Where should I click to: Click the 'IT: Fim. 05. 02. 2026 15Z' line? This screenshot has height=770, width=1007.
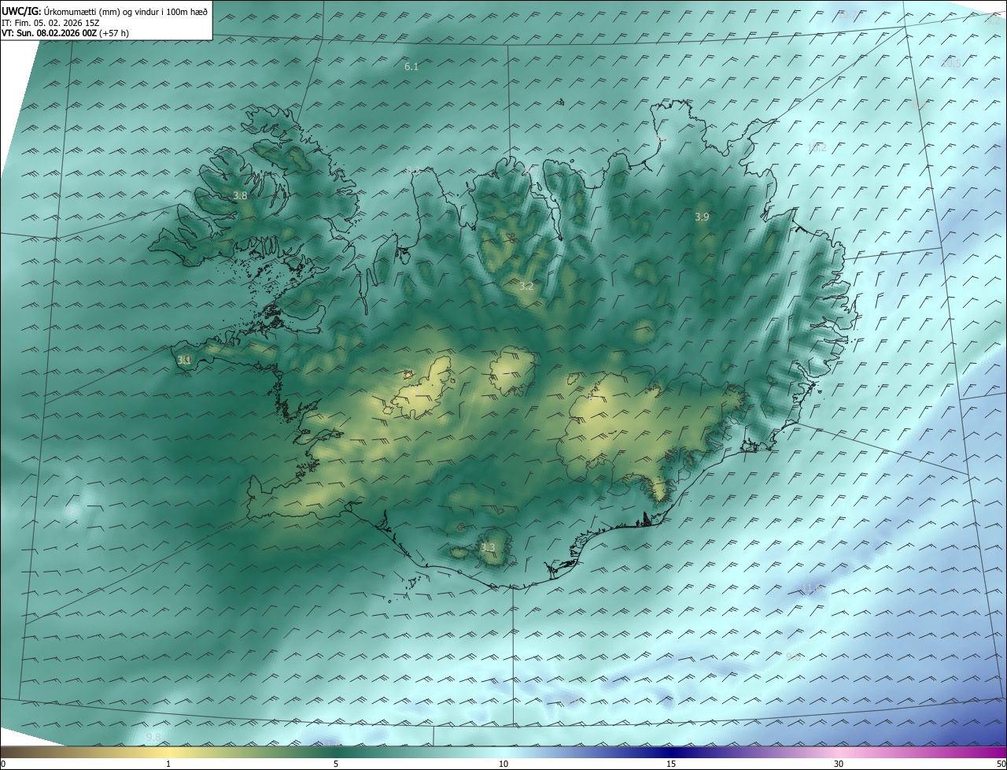pyautogui.click(x=49, y=22)
